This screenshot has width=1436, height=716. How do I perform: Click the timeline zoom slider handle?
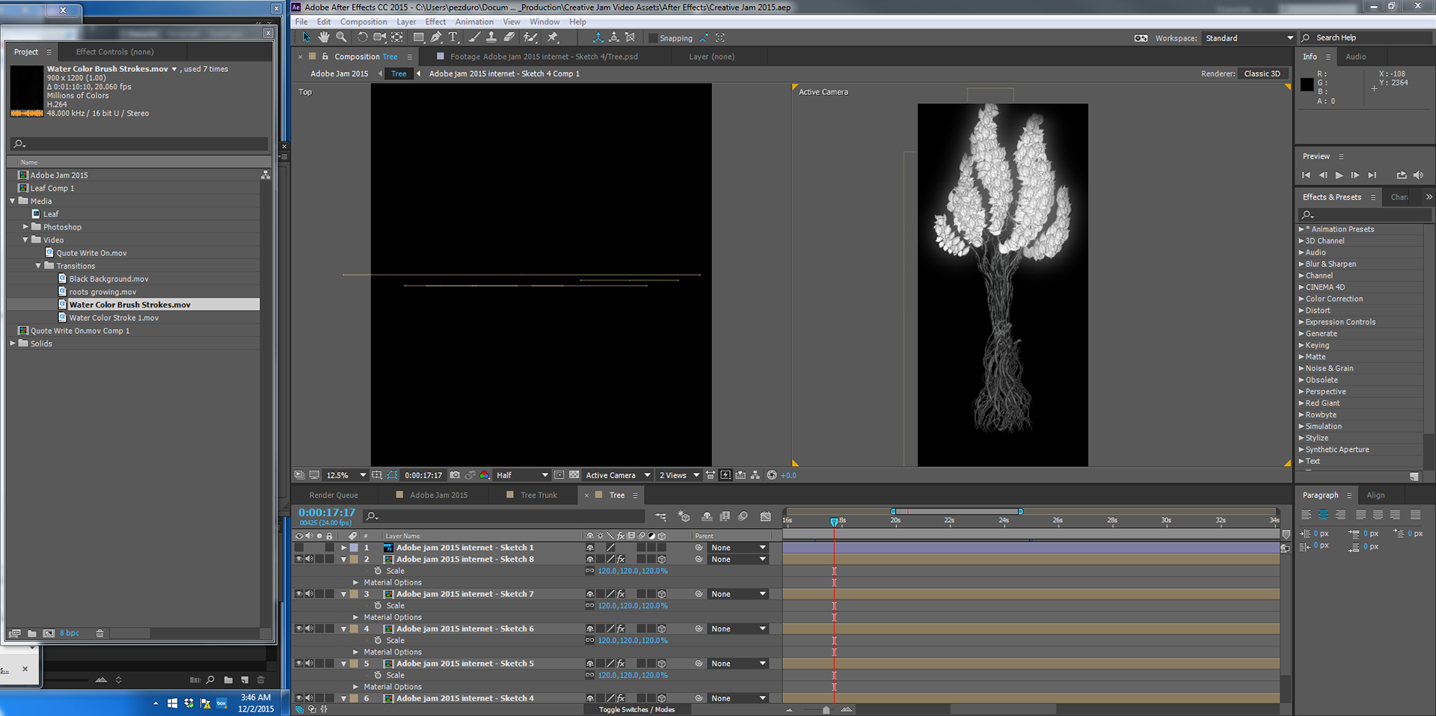click(x=826, y=710)
